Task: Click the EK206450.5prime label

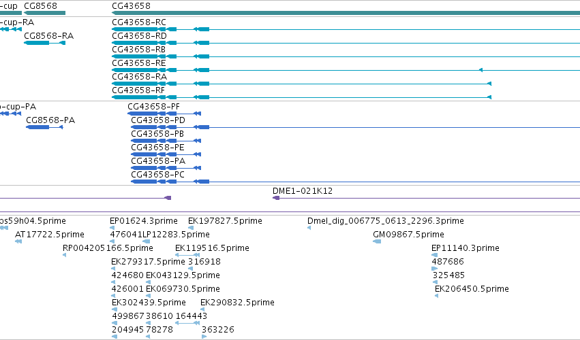Action: tap(472, 289)
